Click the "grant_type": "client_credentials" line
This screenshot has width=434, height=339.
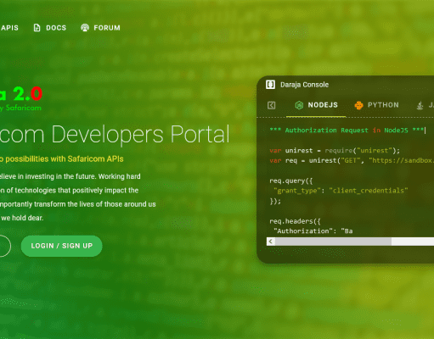point(341,191)
